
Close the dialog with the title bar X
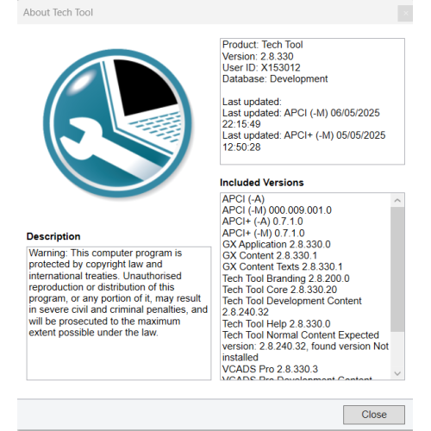point(405,13)
